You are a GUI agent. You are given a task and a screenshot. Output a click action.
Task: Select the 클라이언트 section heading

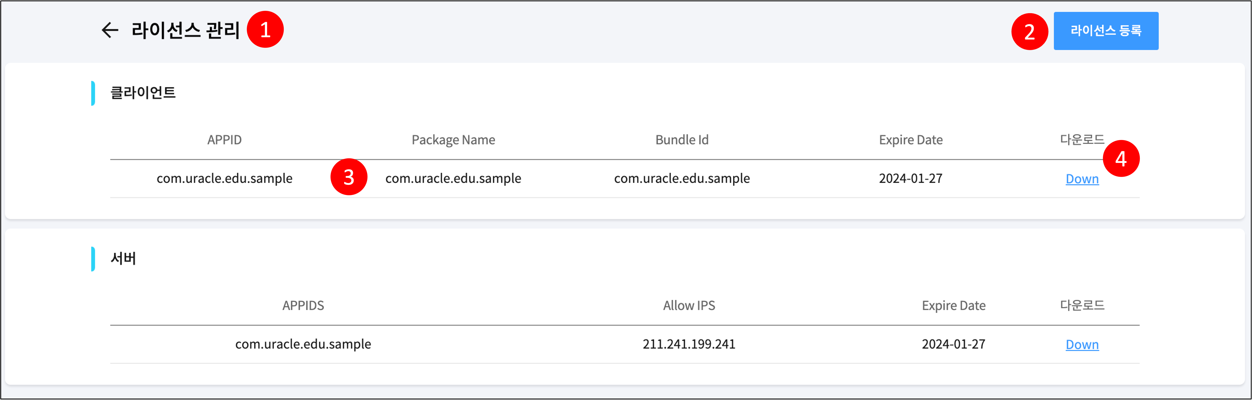click(x=143, y=92)
